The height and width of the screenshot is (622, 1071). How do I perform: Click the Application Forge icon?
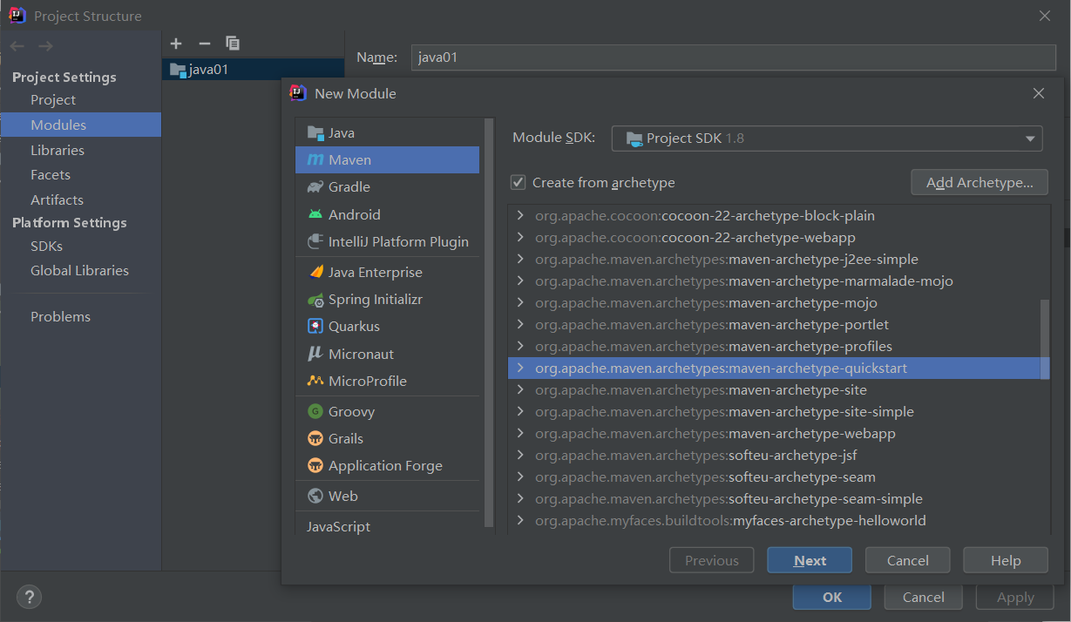[x=315, y=465]
